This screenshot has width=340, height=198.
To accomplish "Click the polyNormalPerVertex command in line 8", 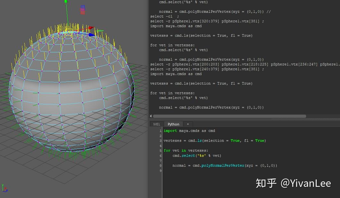I will tap(223, 165).
